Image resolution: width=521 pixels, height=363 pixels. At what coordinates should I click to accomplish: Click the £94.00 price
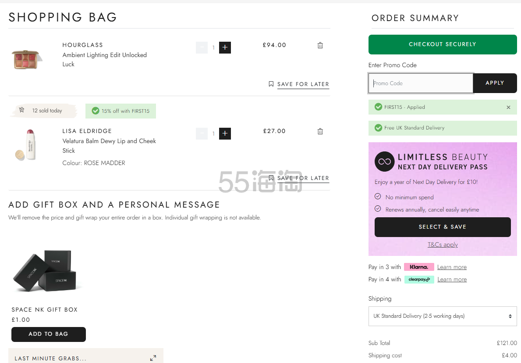[274, 45]
